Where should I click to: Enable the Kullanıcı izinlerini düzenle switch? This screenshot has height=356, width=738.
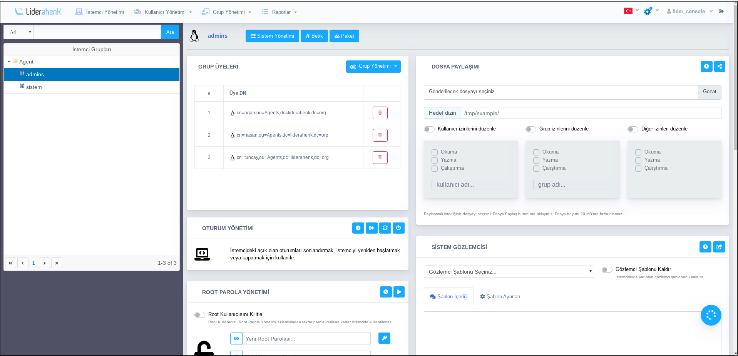tap(429, 129)
